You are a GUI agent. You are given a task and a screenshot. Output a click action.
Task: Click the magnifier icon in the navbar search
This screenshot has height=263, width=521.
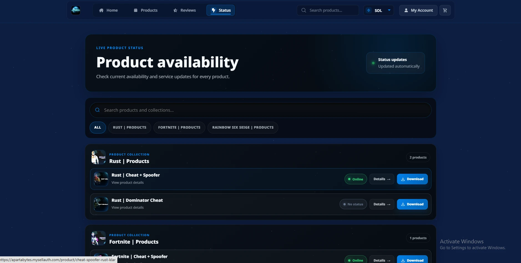click(x=304, y=10)
